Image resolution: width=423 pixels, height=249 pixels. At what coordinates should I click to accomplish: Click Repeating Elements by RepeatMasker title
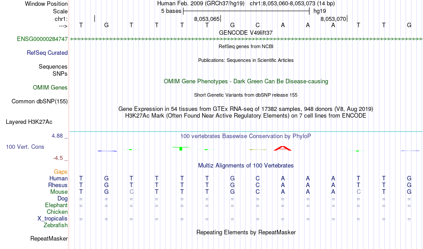tap(246, 233)
